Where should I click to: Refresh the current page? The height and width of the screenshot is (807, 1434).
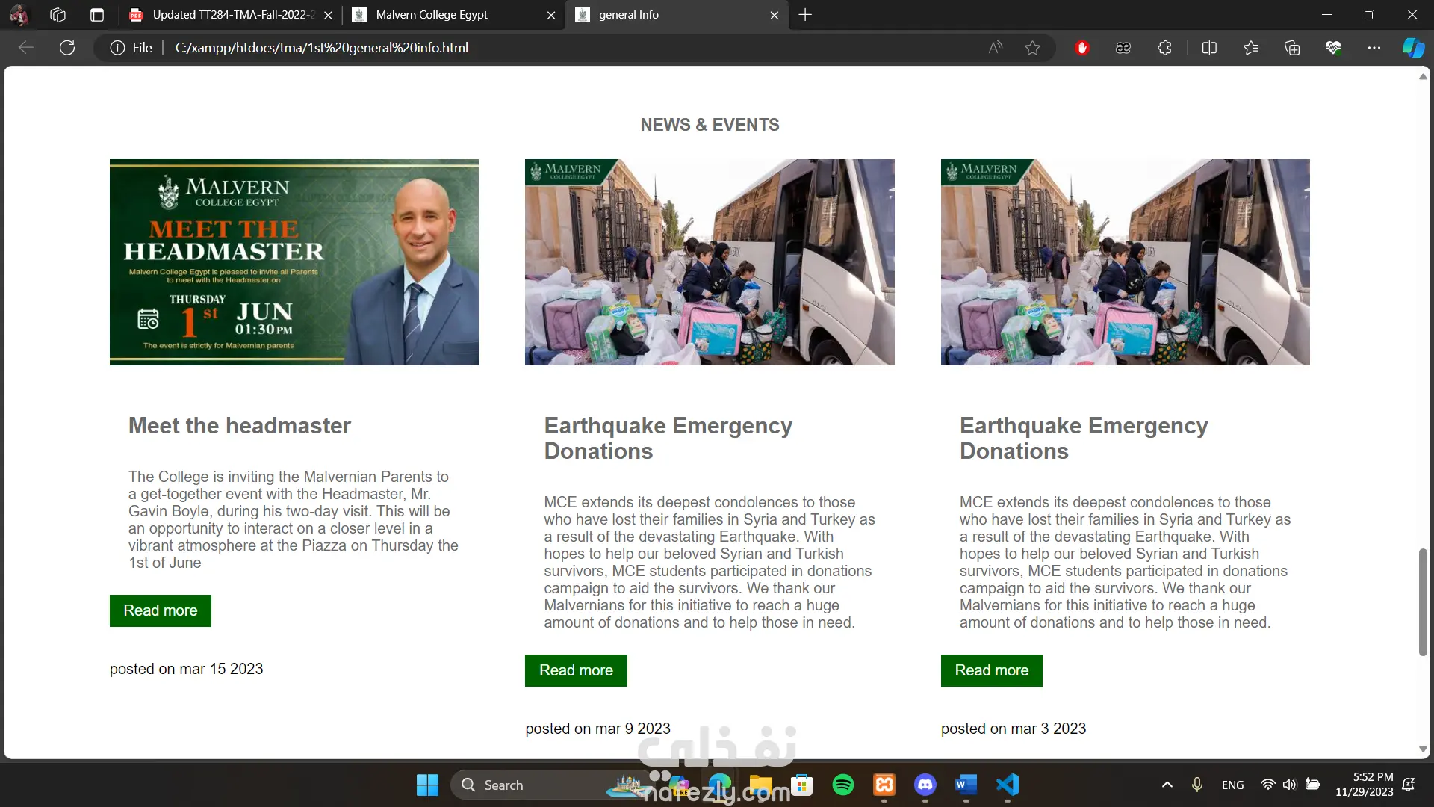[67, 48]
